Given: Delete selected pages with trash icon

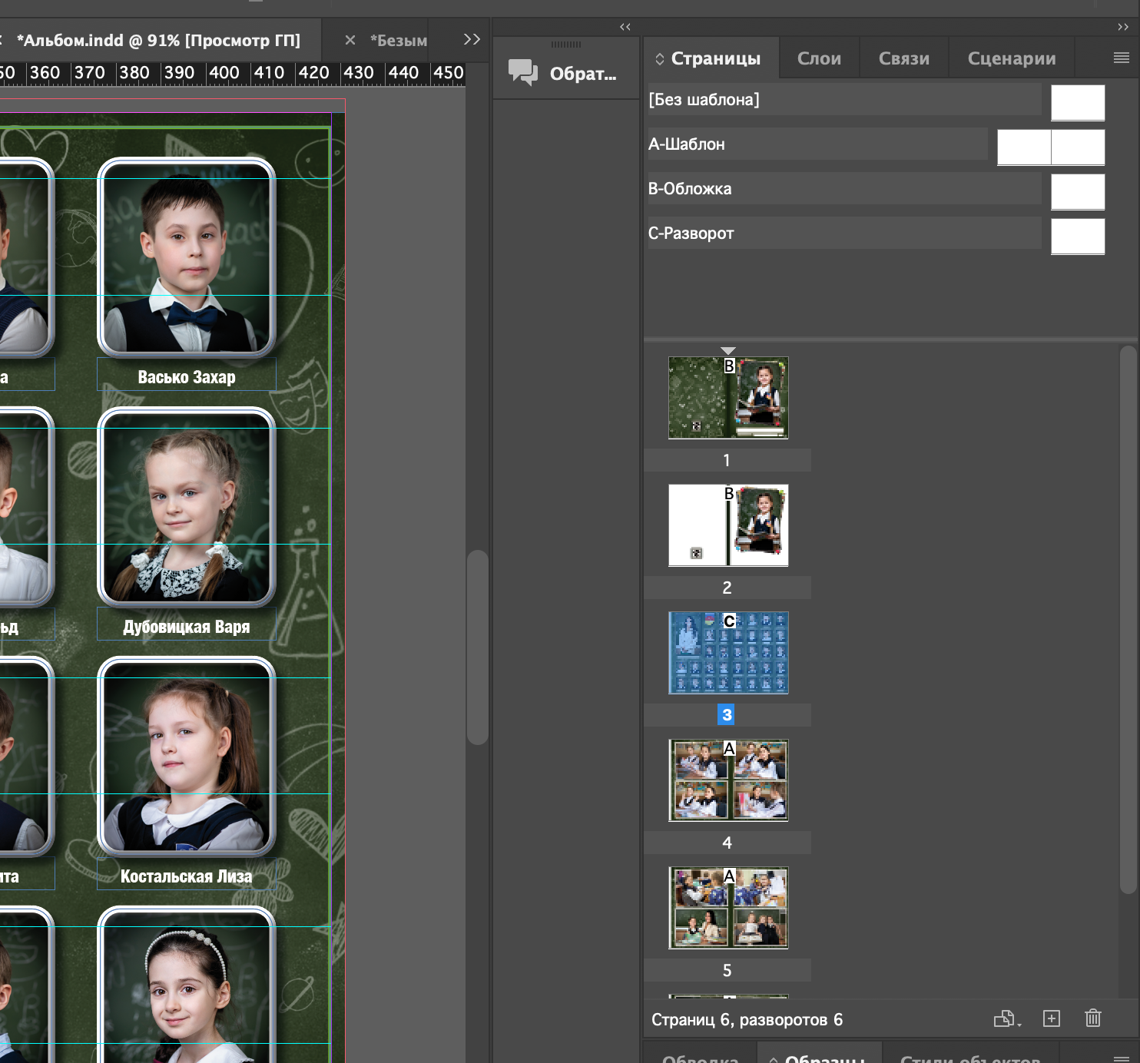Looking at the screenshot, I should (x=1093, y=1018).
